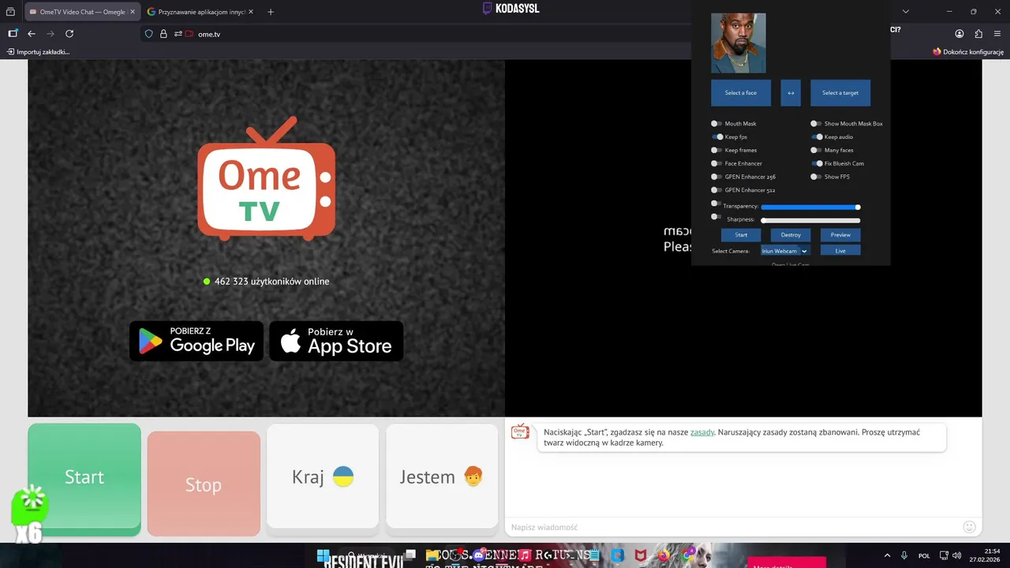Click the red camera sharing indicator

point(189,34)
